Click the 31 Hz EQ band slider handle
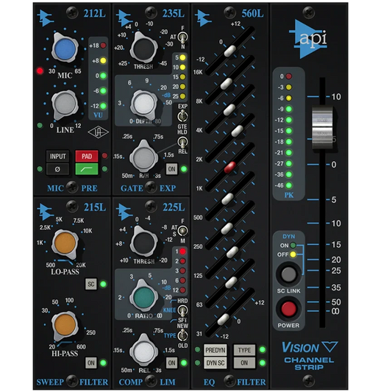Image resolution: width=392 pixels, height=392 pixels. pos(223,319)
